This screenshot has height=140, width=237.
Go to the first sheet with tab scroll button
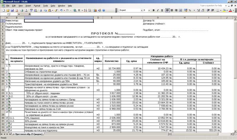point(1,134)
